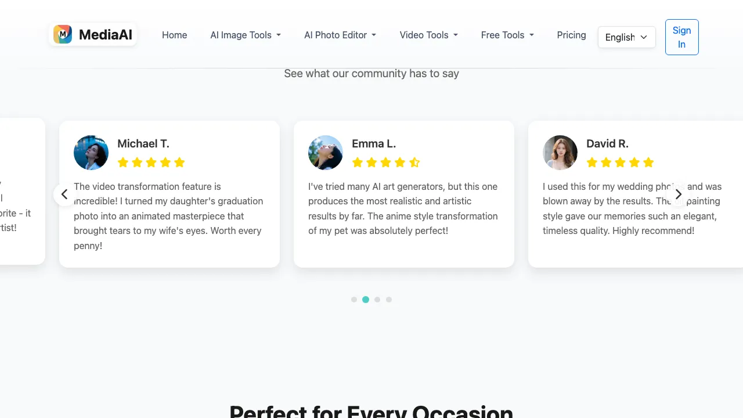The height and width of the screenshot is (418, 743).
Task: Click the MediaAI logo icon
Action: (63, 35)
